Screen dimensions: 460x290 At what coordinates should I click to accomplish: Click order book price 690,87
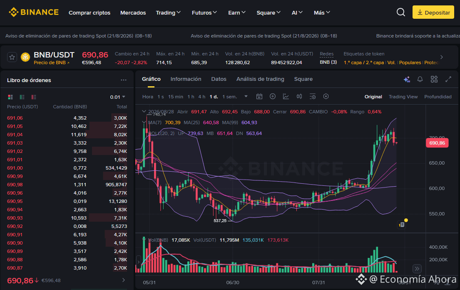(x=15, y=267)
